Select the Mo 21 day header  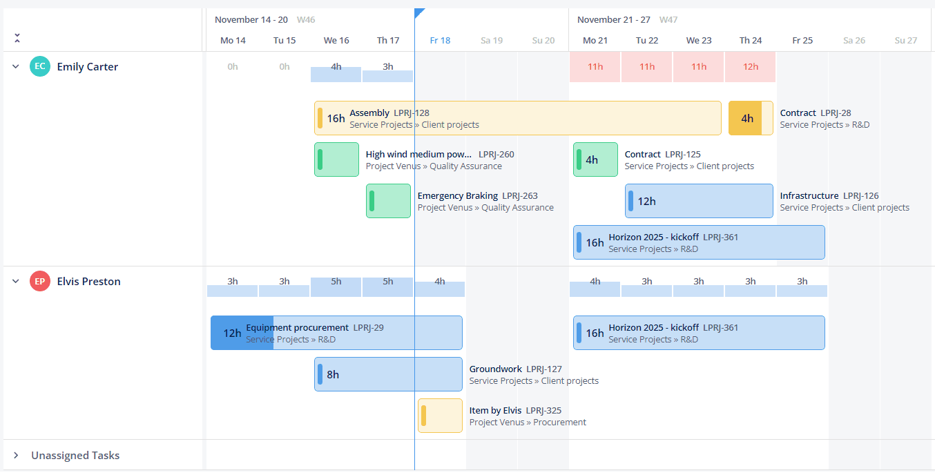point(595,41)
